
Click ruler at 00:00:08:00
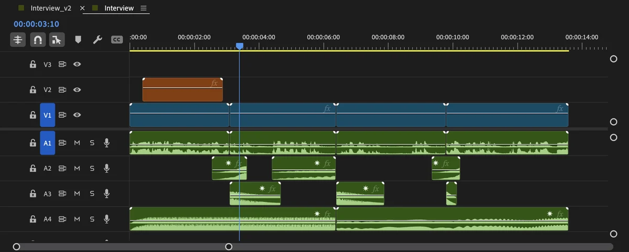pos(388,37)
